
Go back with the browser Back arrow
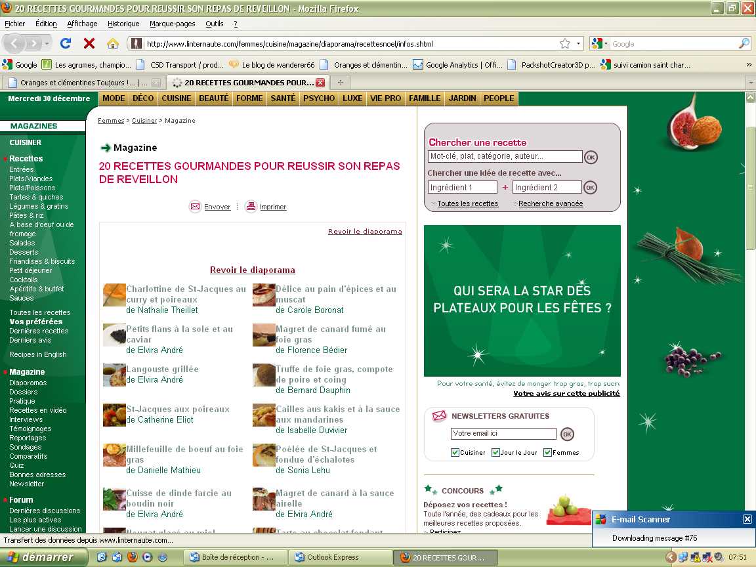pyautogui.click(x=14, y=44)
